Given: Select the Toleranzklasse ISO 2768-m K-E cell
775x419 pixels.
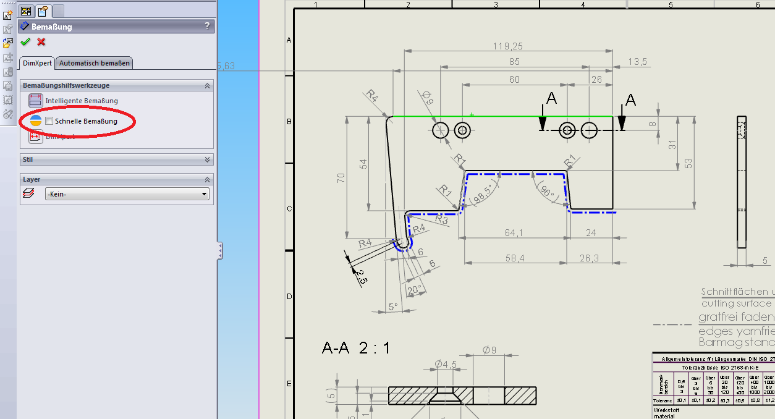Looking at the screenshot, I should (714, 367).
